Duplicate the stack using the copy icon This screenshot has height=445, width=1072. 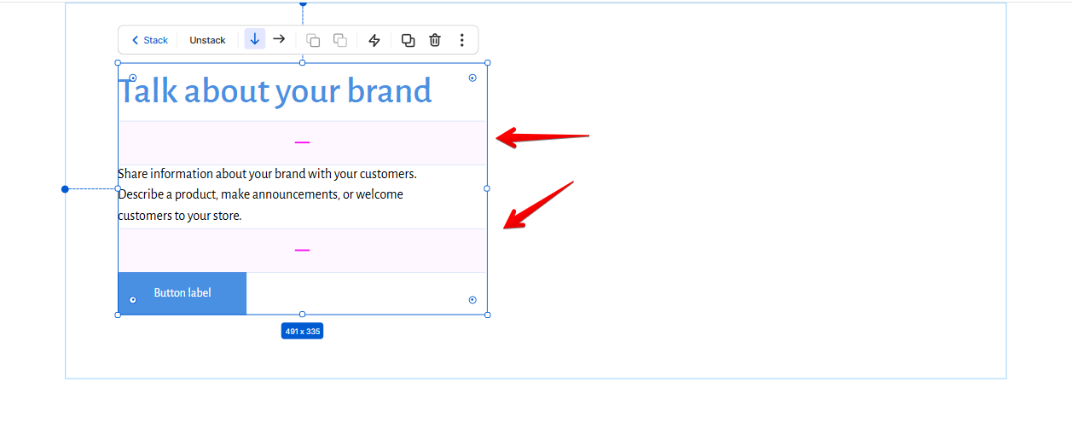coord(408,40)
